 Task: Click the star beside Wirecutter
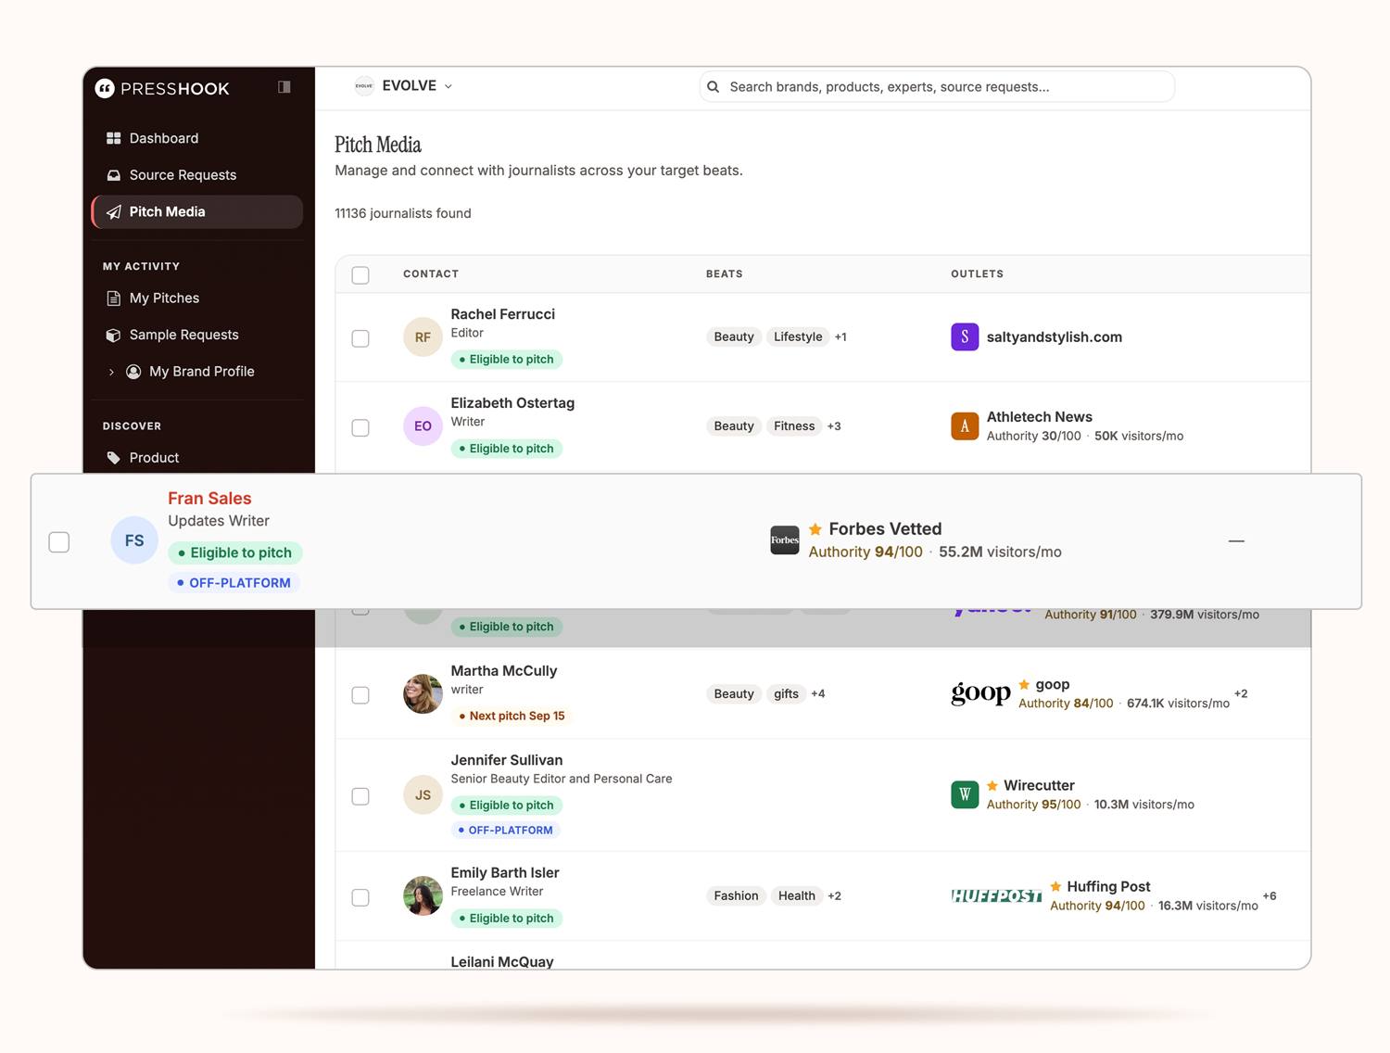click(x=992, y=785)
